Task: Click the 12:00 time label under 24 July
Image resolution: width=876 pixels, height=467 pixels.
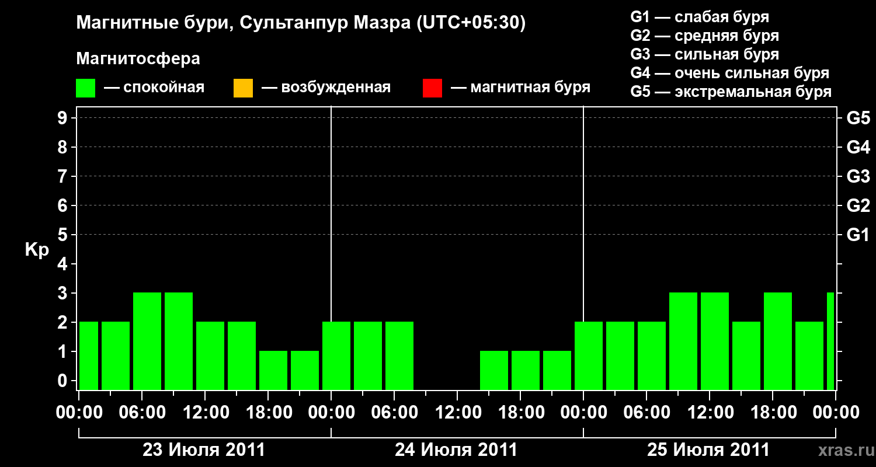Action: point(457,413)
